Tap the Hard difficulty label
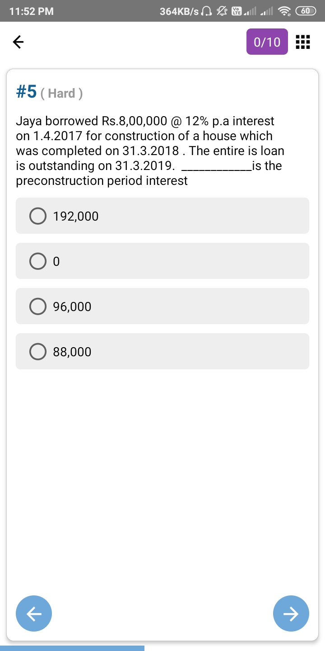 (61, 93)
